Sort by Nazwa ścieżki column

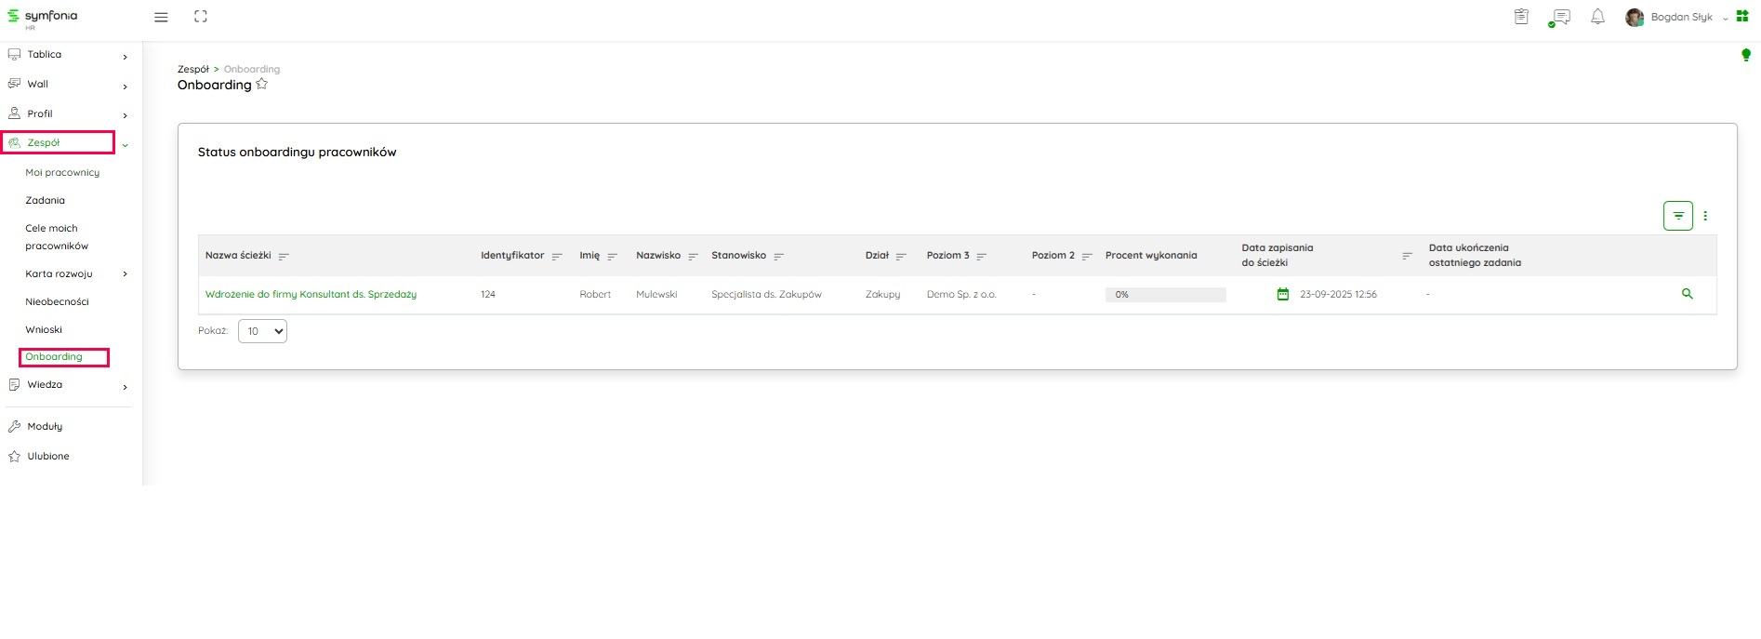(284, 256)
